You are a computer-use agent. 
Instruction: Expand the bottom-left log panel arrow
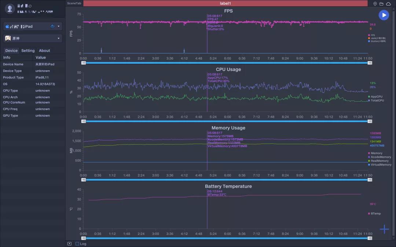[x=69, y=244]
